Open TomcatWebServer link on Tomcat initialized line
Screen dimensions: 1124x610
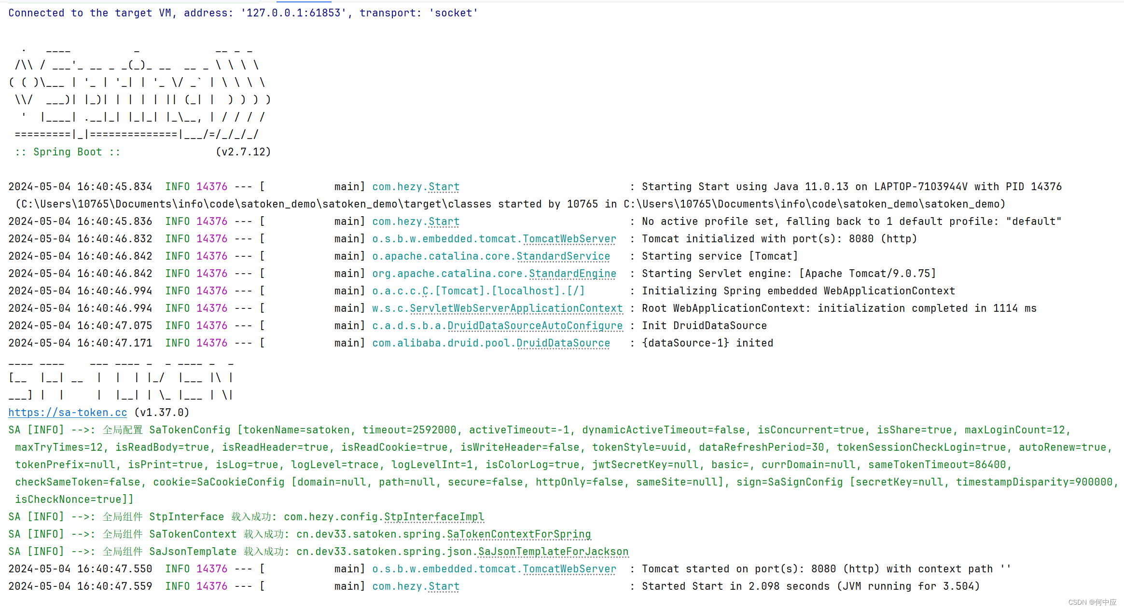(569, 238)
